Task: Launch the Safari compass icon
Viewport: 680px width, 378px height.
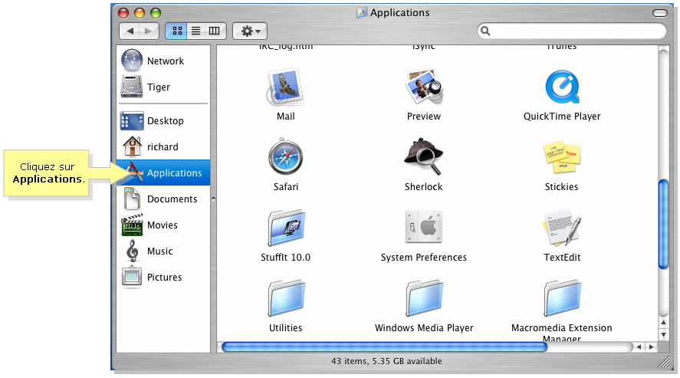Action: tap(285, 156)
